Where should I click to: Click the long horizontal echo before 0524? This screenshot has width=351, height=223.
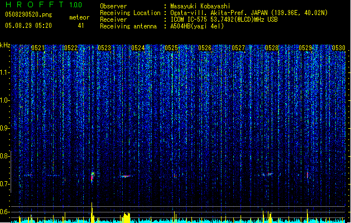[126, 176]
